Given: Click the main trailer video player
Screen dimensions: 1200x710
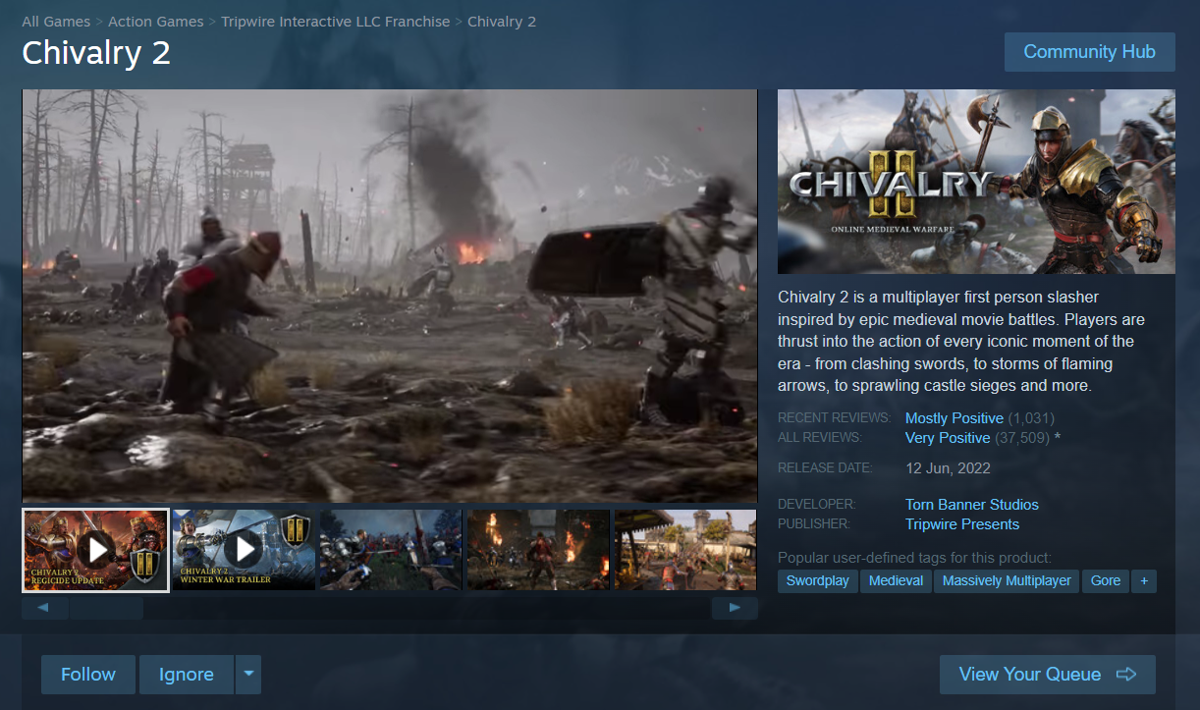Looking at the screenshot, I should tap(390, 297).
